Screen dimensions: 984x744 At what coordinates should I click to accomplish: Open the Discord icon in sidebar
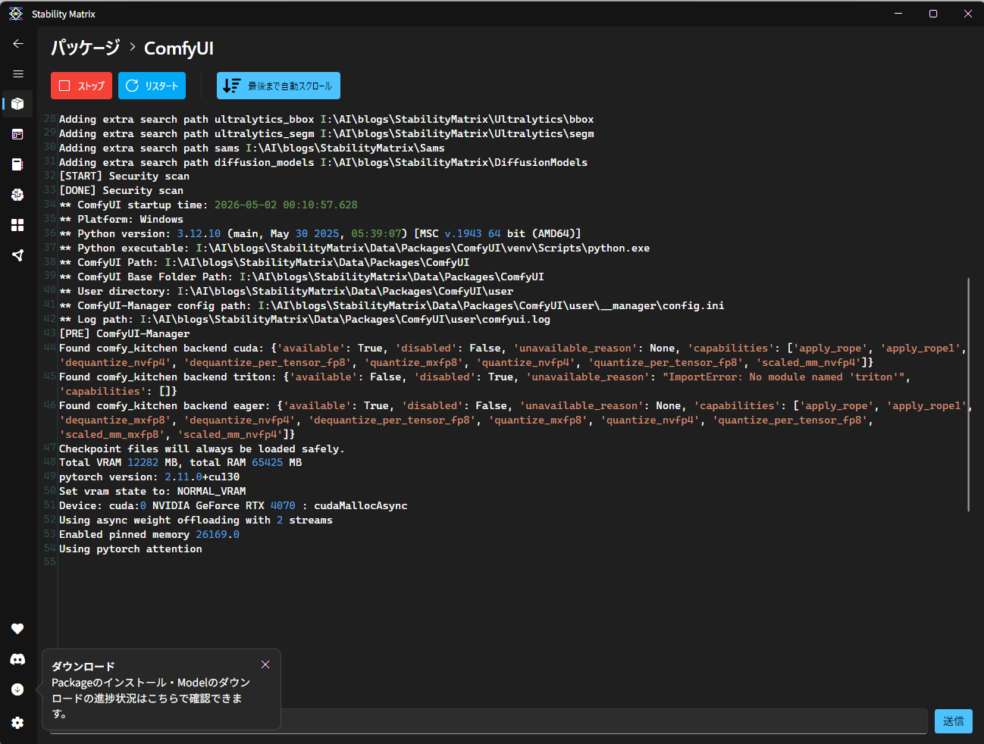click(17, 659)
